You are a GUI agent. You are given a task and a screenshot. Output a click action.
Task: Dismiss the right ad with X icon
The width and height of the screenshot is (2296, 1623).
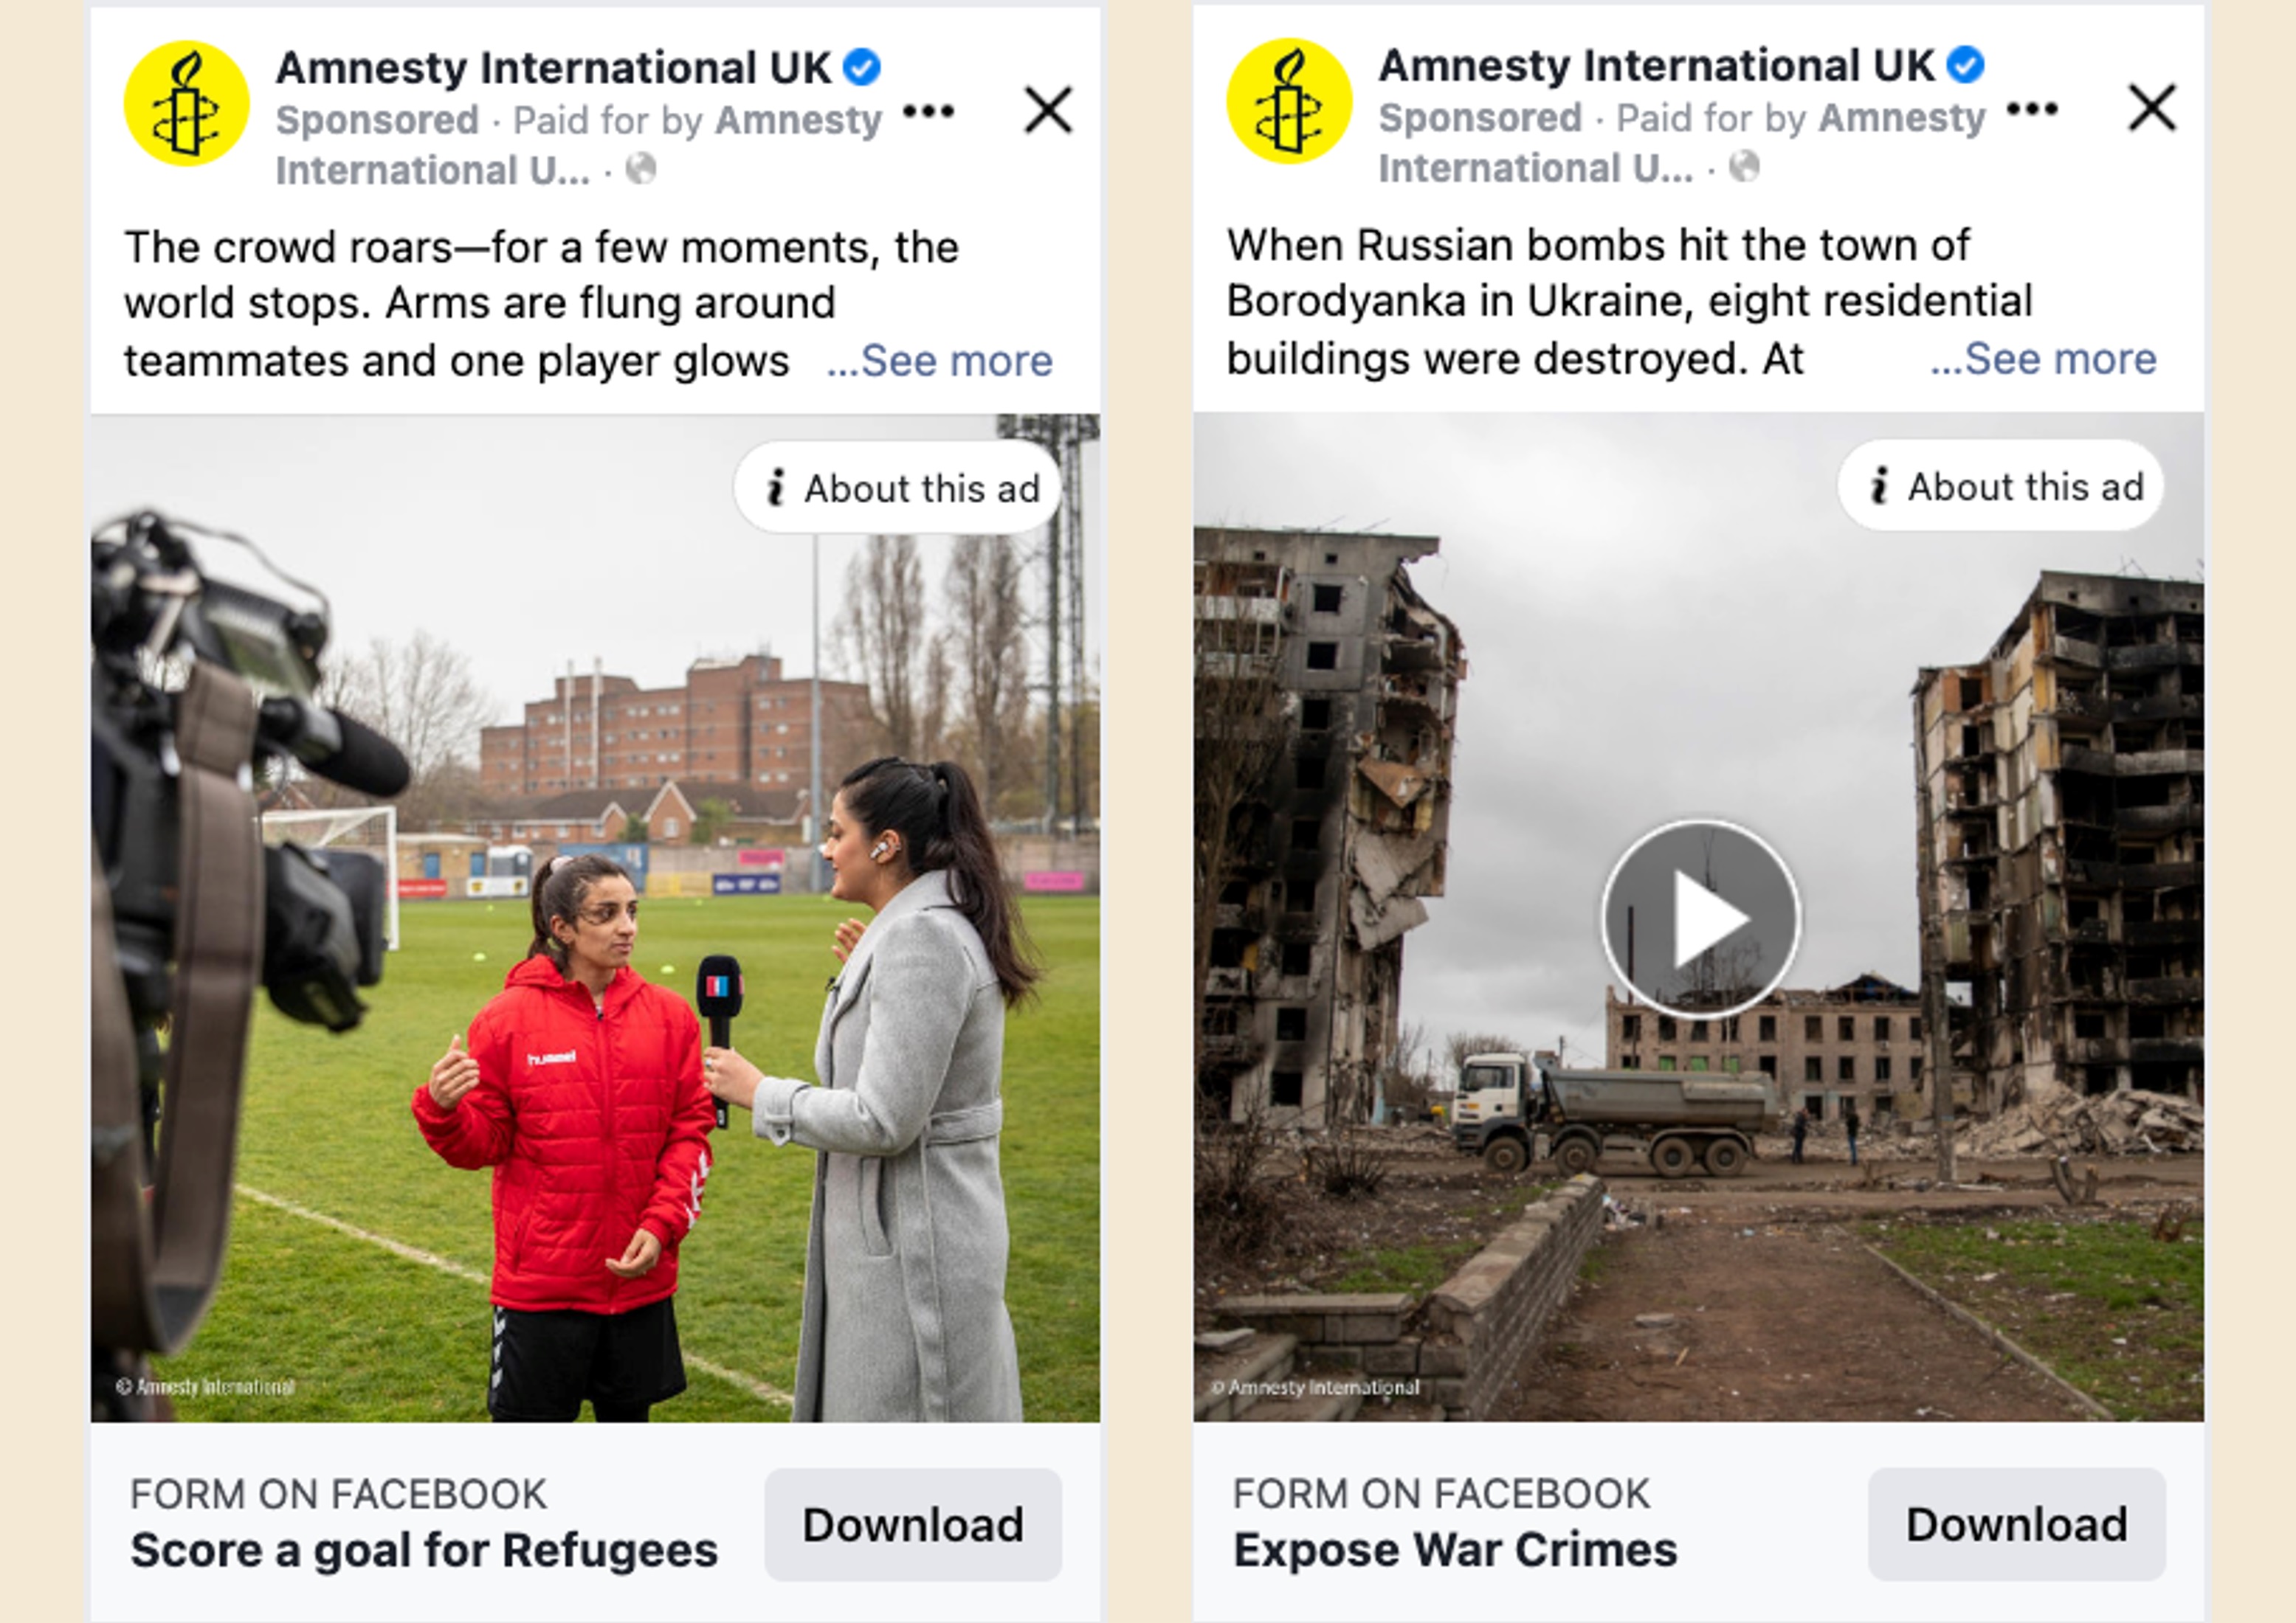click(x=2152, y=107)
